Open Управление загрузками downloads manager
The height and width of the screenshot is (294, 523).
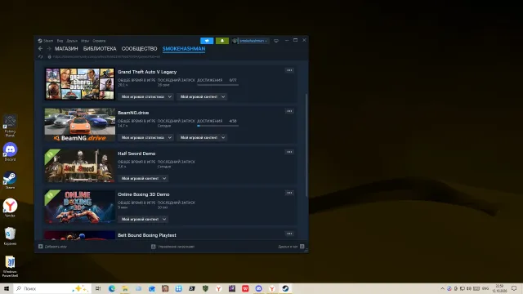pos(172,247)
